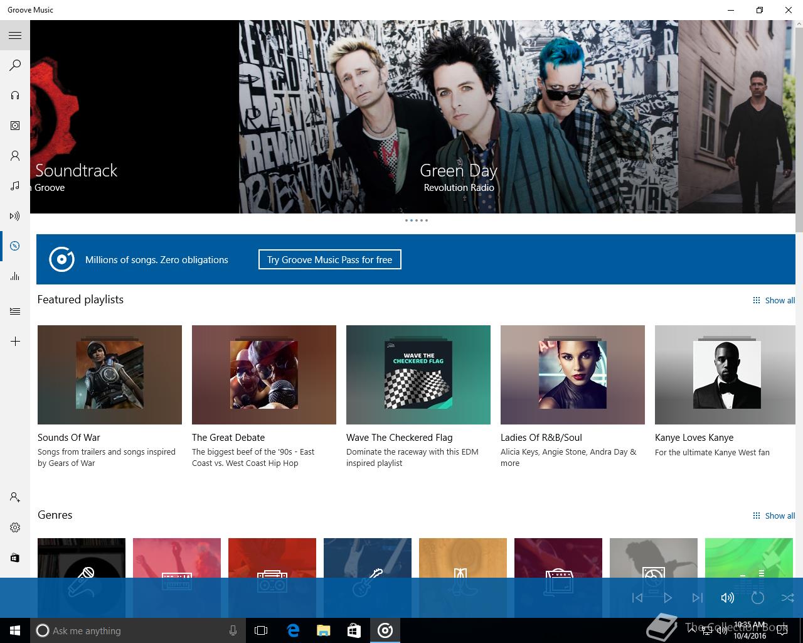Screen dimensions: 803x643
Task: Open the headphones icon in sidebar
Action: (x=15, y=95)
